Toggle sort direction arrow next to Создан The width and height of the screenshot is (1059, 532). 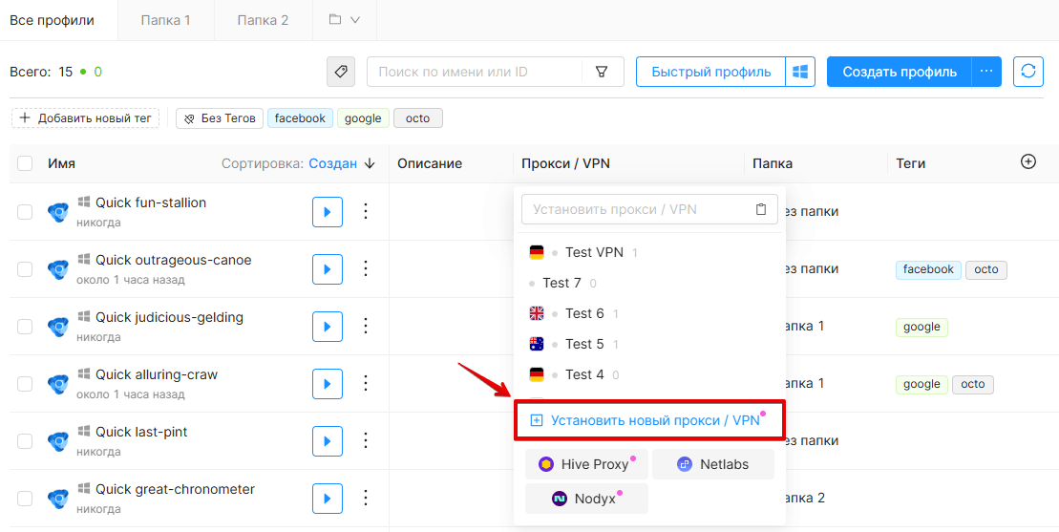pos(370,164)
